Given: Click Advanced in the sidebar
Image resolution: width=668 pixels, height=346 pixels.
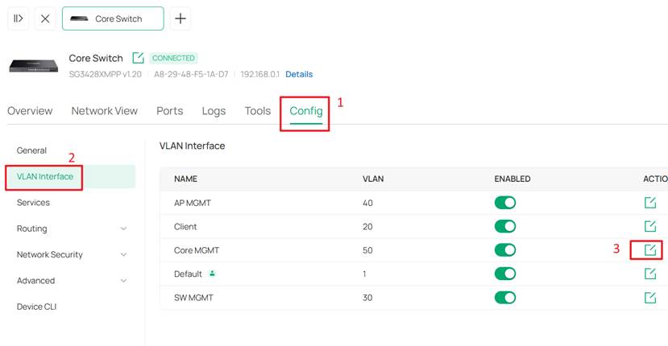Looking at the screenshot, I should coord(35,281).
